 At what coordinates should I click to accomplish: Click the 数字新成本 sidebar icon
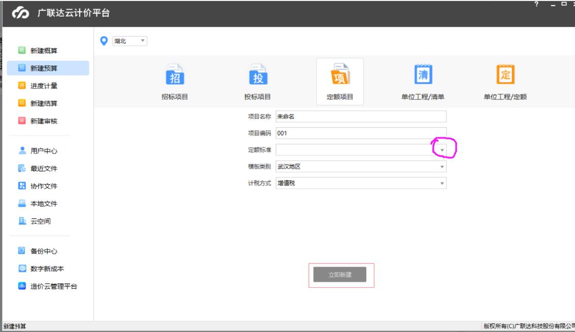(22, 268)
